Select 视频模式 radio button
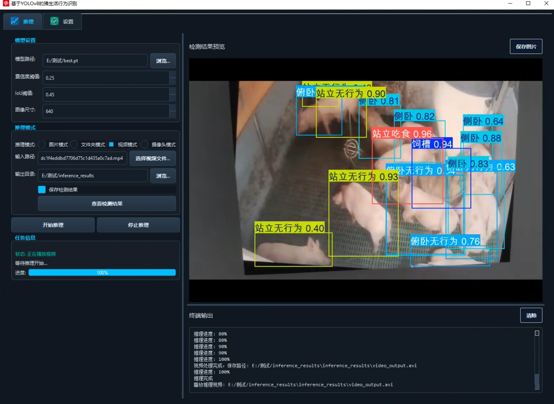Image resolution: width=554 pixels, height=404 pixels. pyautogui.click(x=111, y=145)
